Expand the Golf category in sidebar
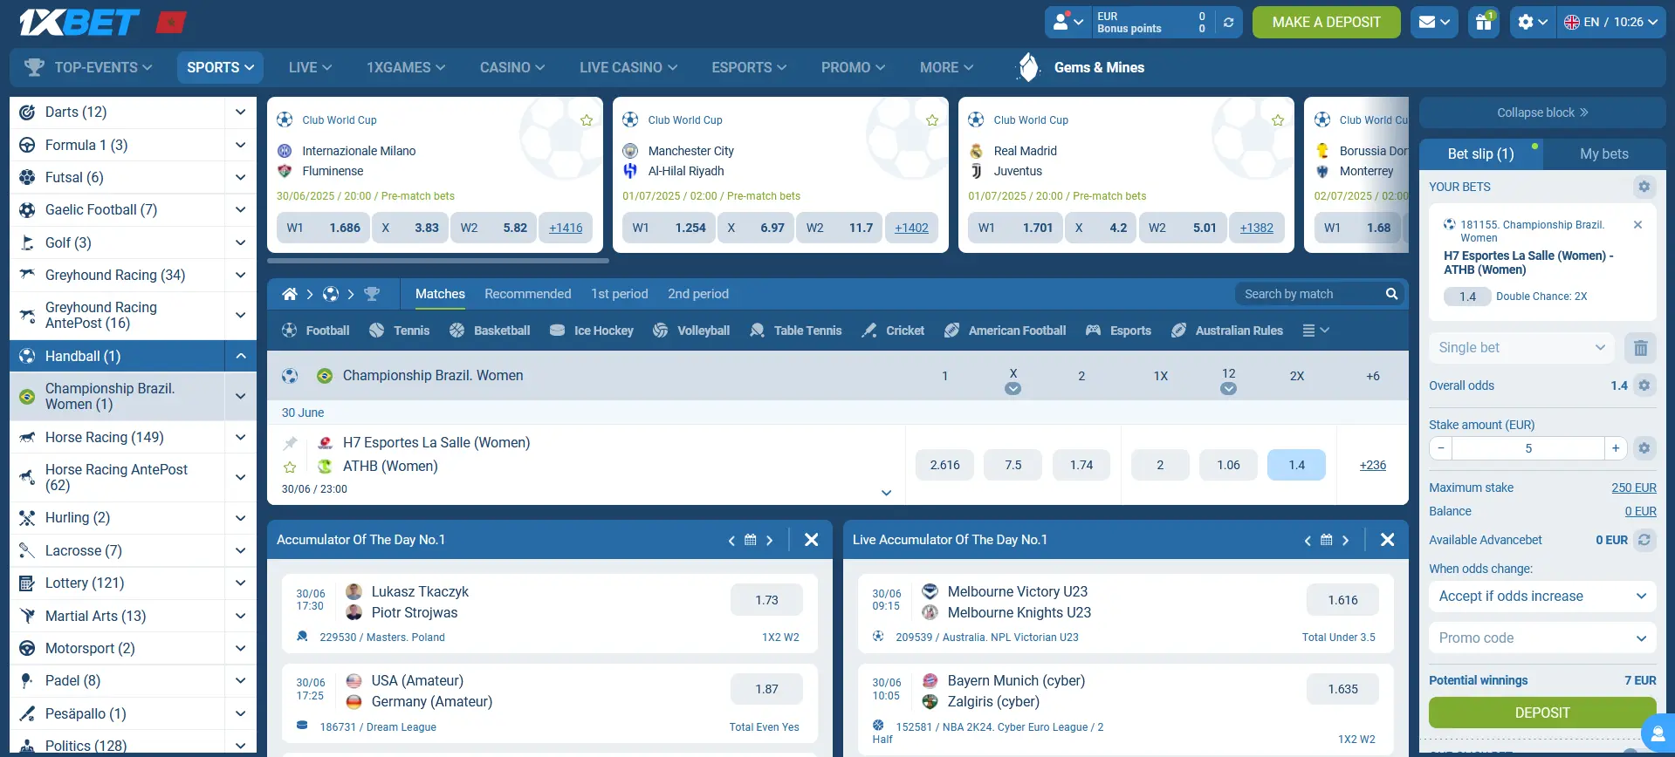1675x757 pixels. click(240, 243)
